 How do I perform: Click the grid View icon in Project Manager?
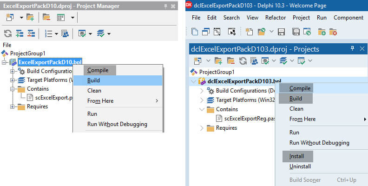(x=61, y=17)
